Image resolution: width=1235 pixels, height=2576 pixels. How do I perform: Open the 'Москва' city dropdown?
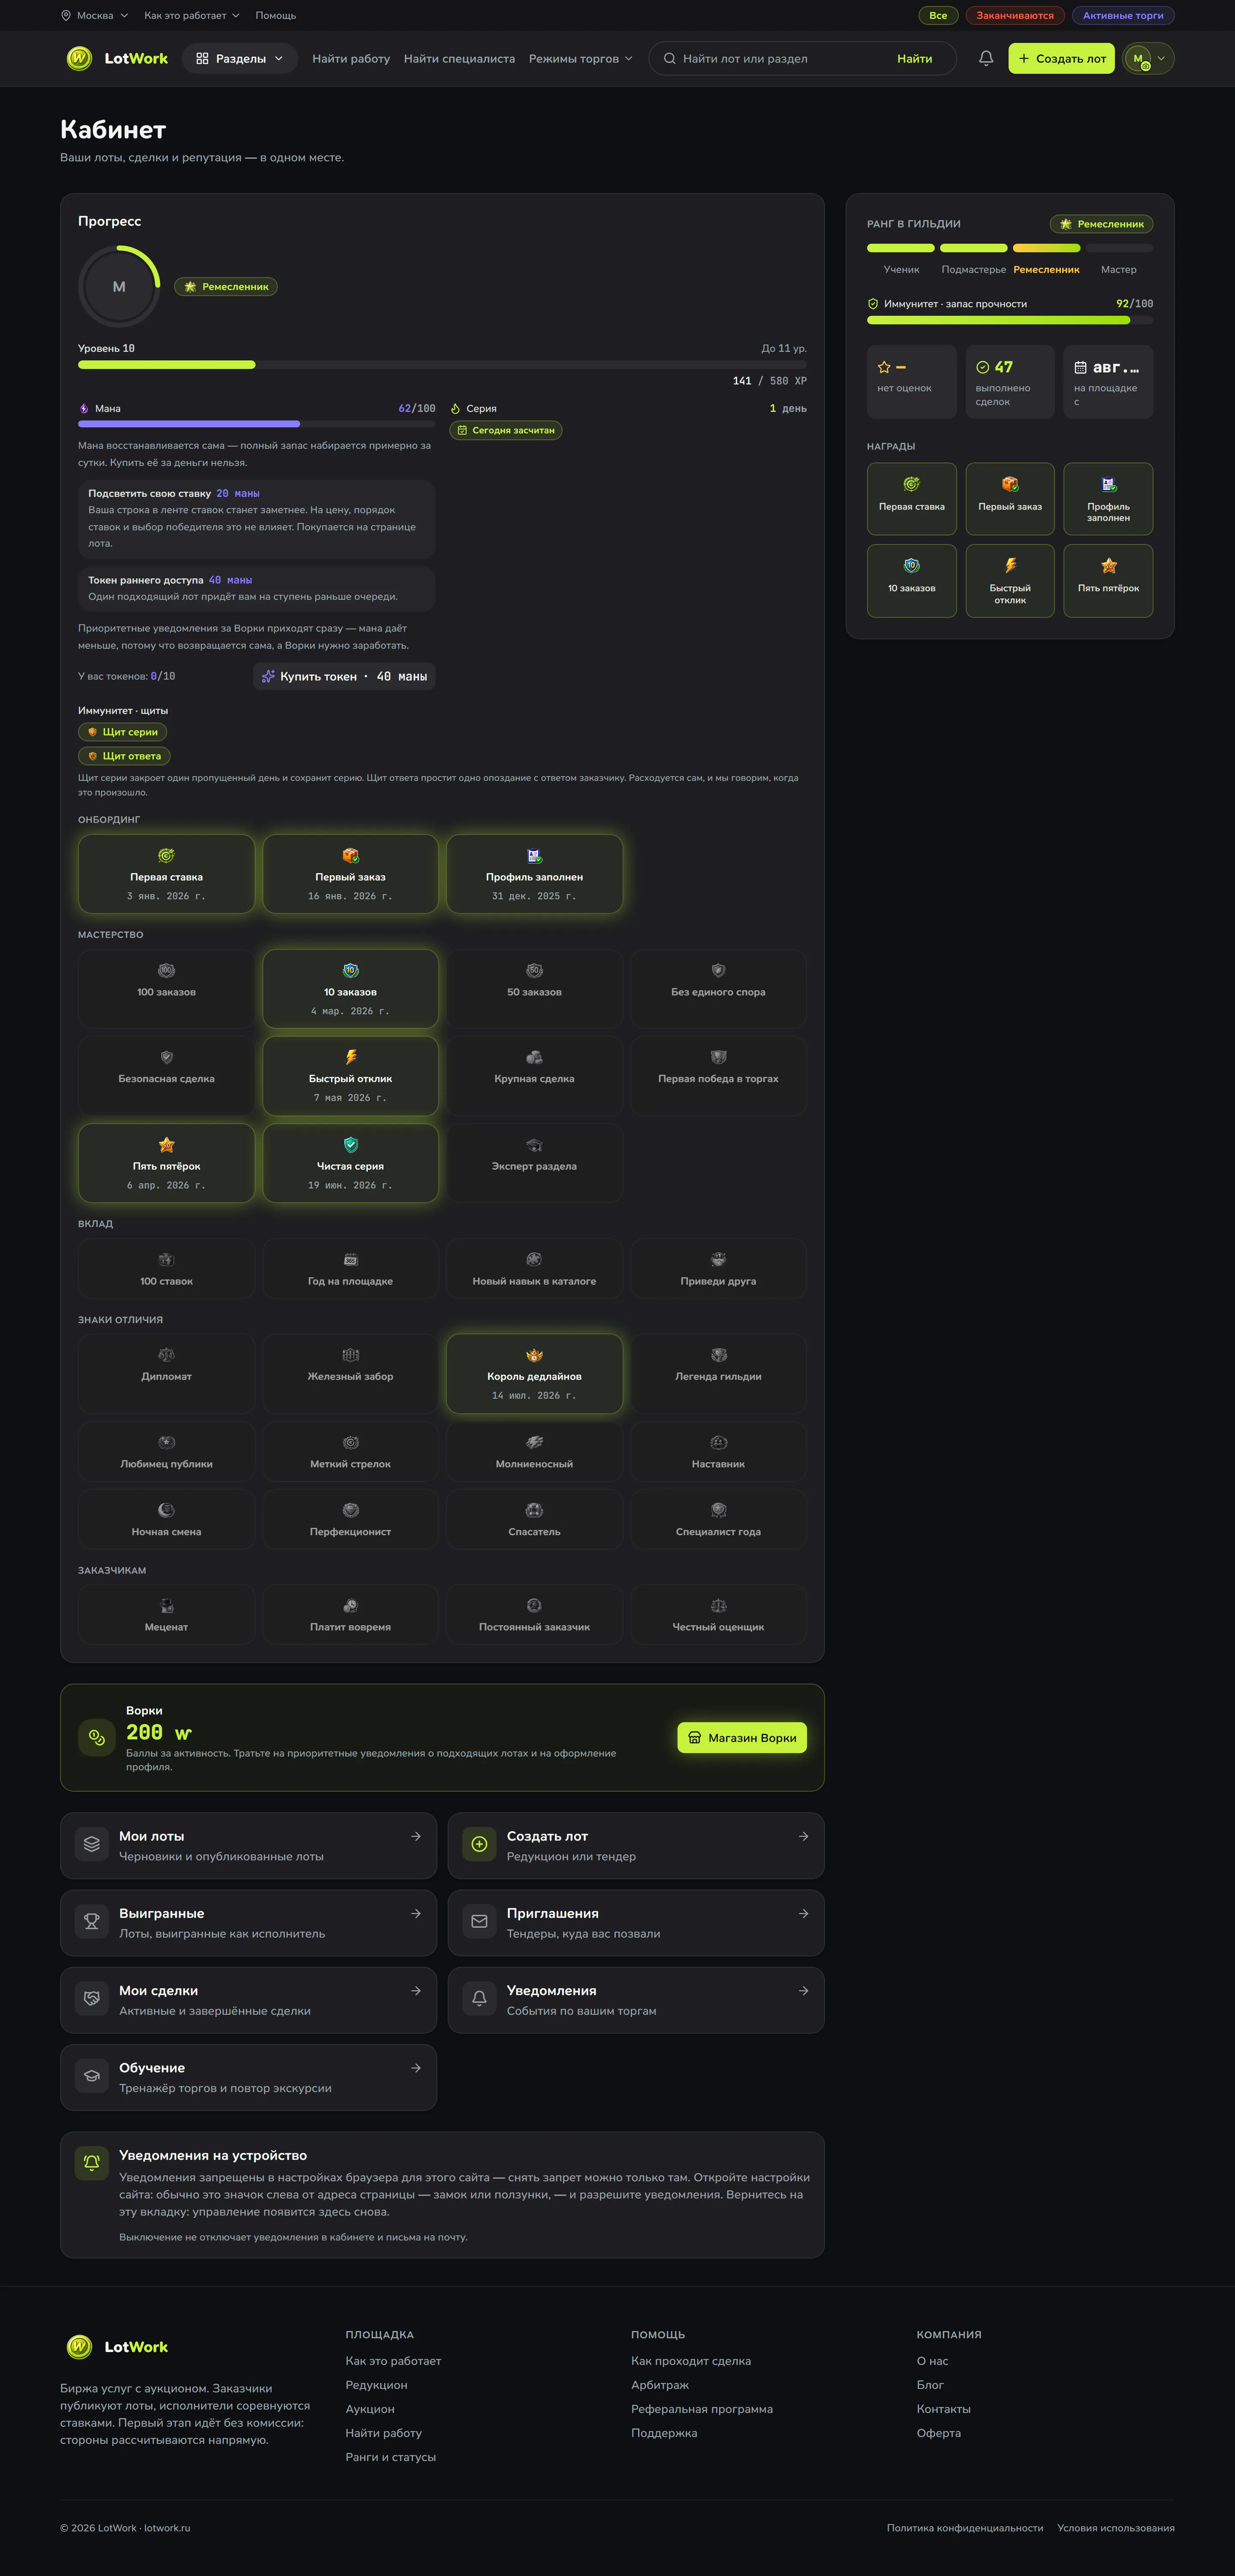(95, 16)
